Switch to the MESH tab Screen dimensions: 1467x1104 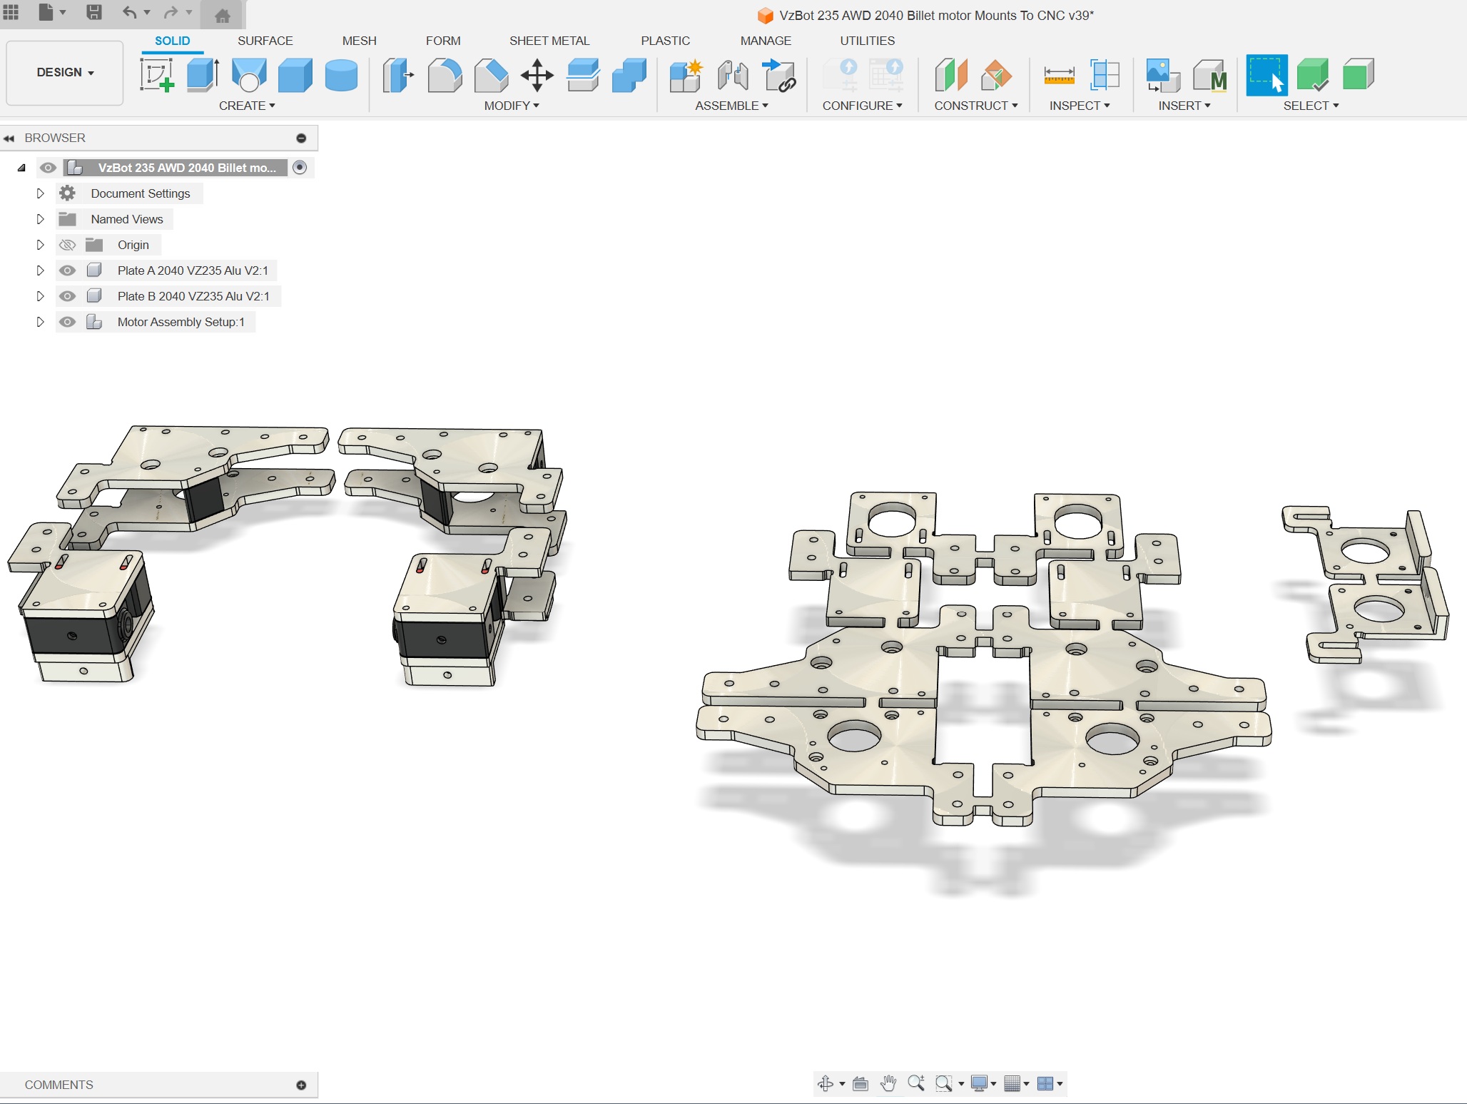coord(359,41)
